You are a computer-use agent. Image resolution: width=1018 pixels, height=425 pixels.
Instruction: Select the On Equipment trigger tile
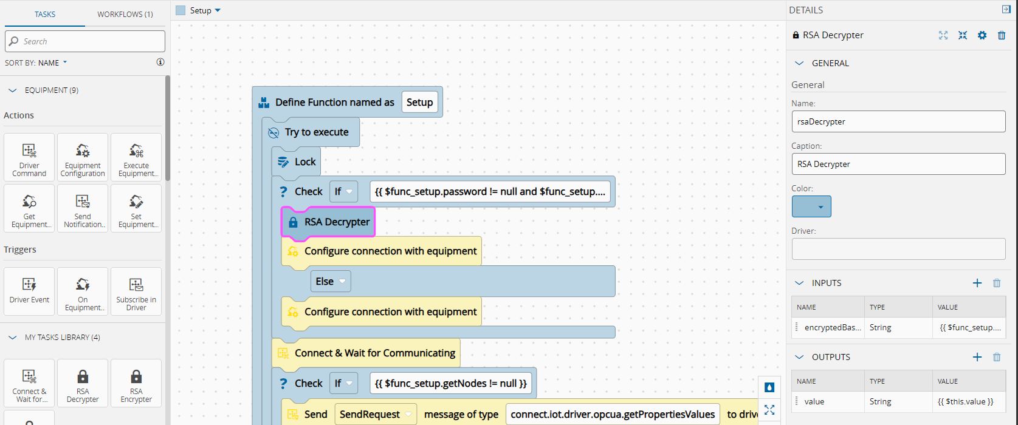click(83, 291)
